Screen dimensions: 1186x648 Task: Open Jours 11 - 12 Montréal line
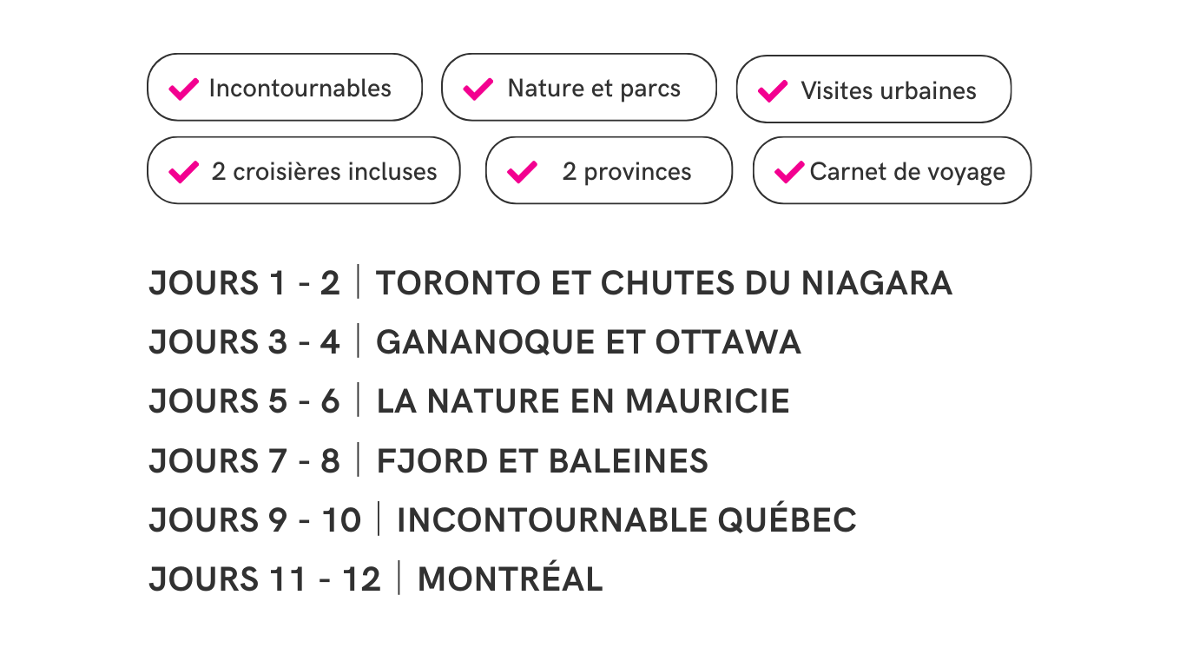376,579
